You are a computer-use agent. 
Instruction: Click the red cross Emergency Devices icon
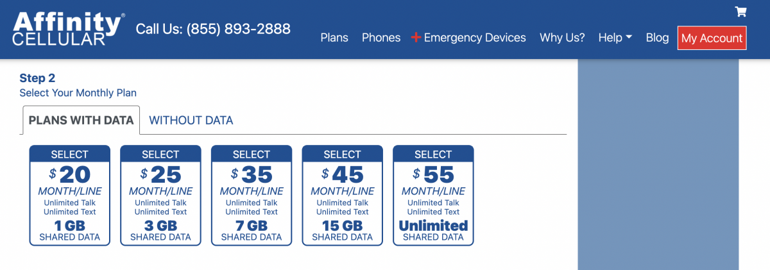click(416, 38)
